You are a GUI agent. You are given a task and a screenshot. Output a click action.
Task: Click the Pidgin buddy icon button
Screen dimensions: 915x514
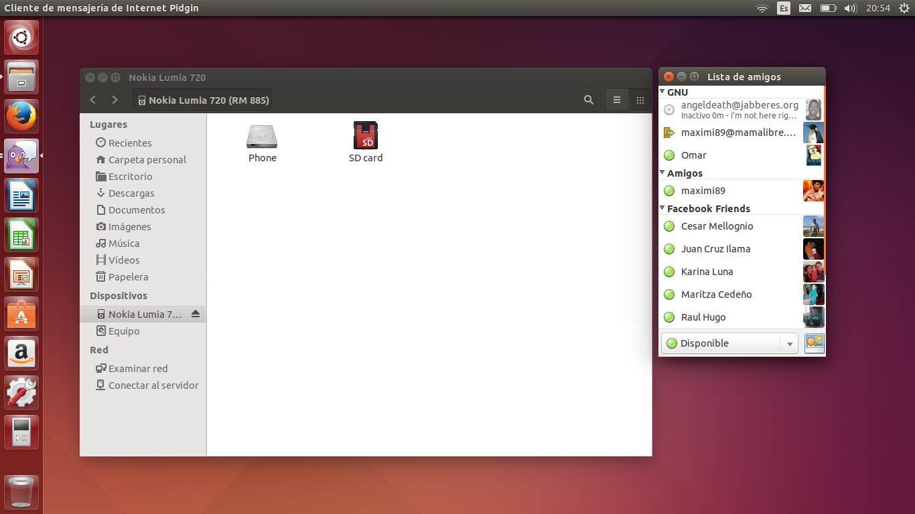[814, 343]
